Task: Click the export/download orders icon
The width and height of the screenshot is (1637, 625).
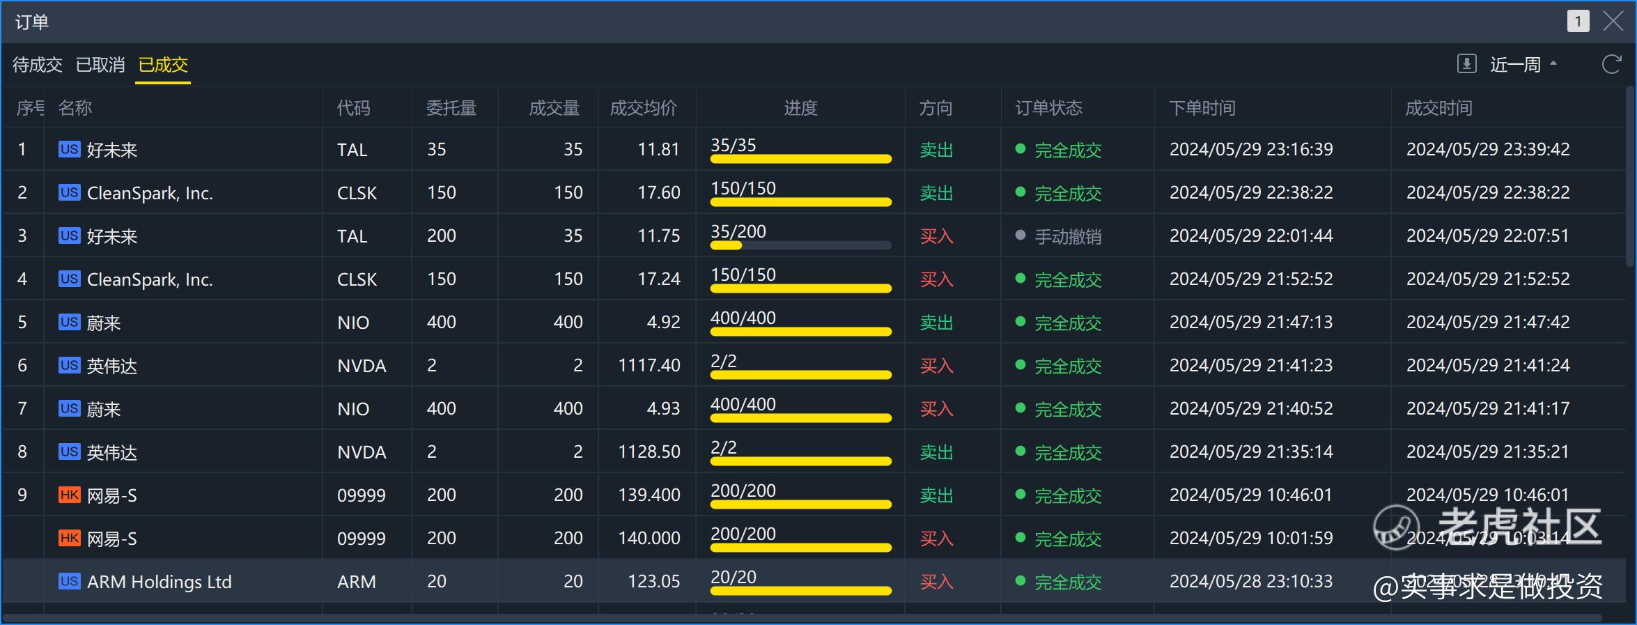Action: [1466, 64]
